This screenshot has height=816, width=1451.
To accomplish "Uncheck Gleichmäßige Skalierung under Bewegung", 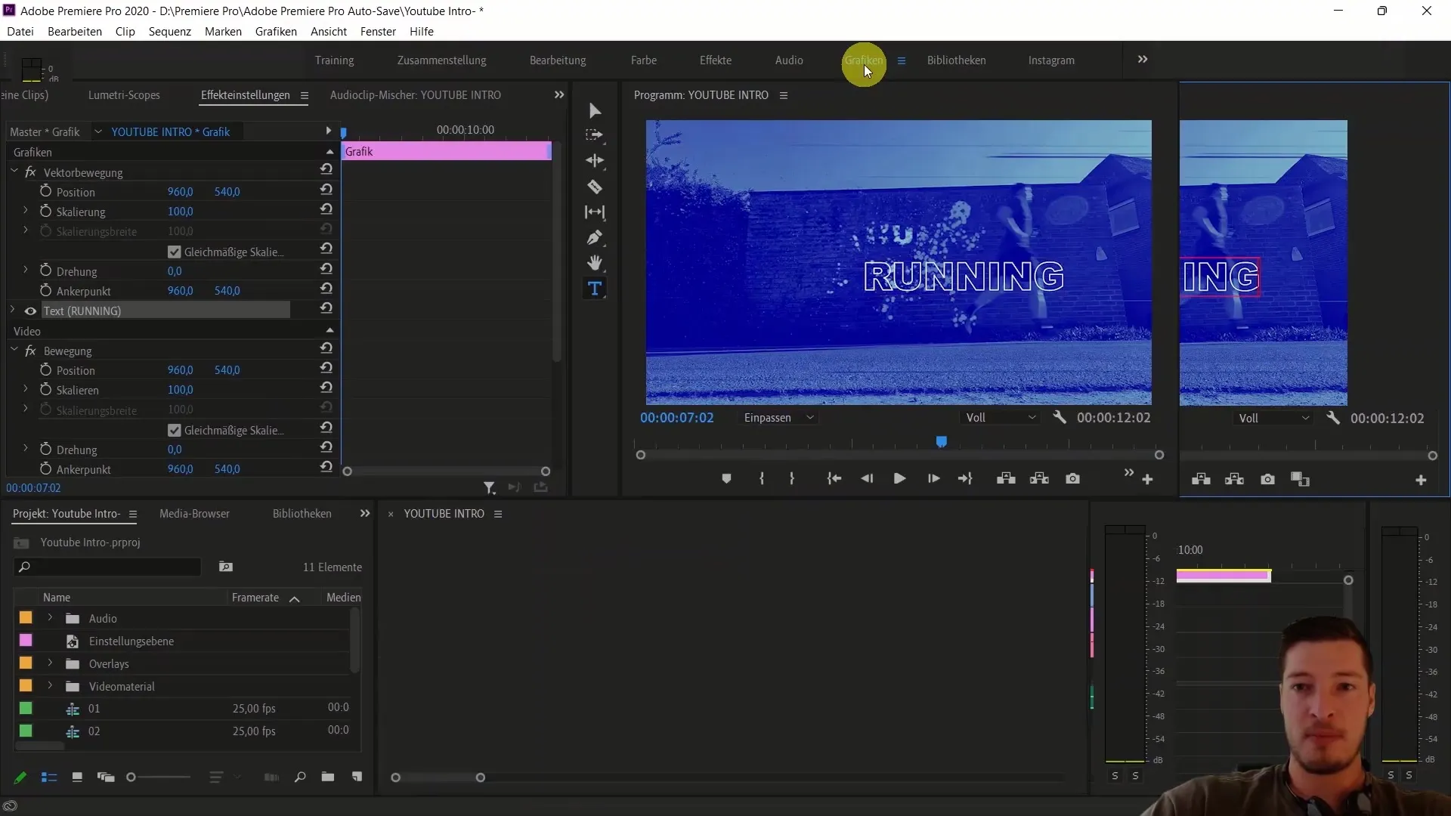I will tap(175, 430).
